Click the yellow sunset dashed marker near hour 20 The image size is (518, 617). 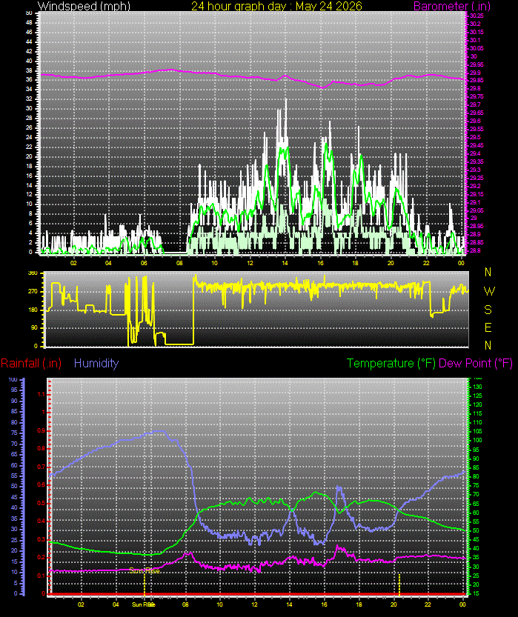(x=399, y=584)
